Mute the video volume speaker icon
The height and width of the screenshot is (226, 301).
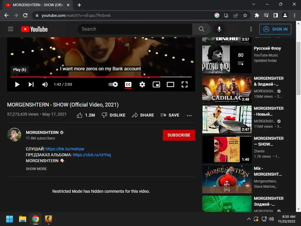tap(45, 84)
